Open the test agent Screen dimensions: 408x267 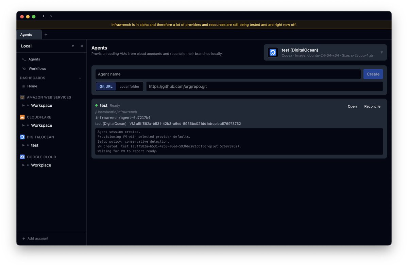click(352, 106)
